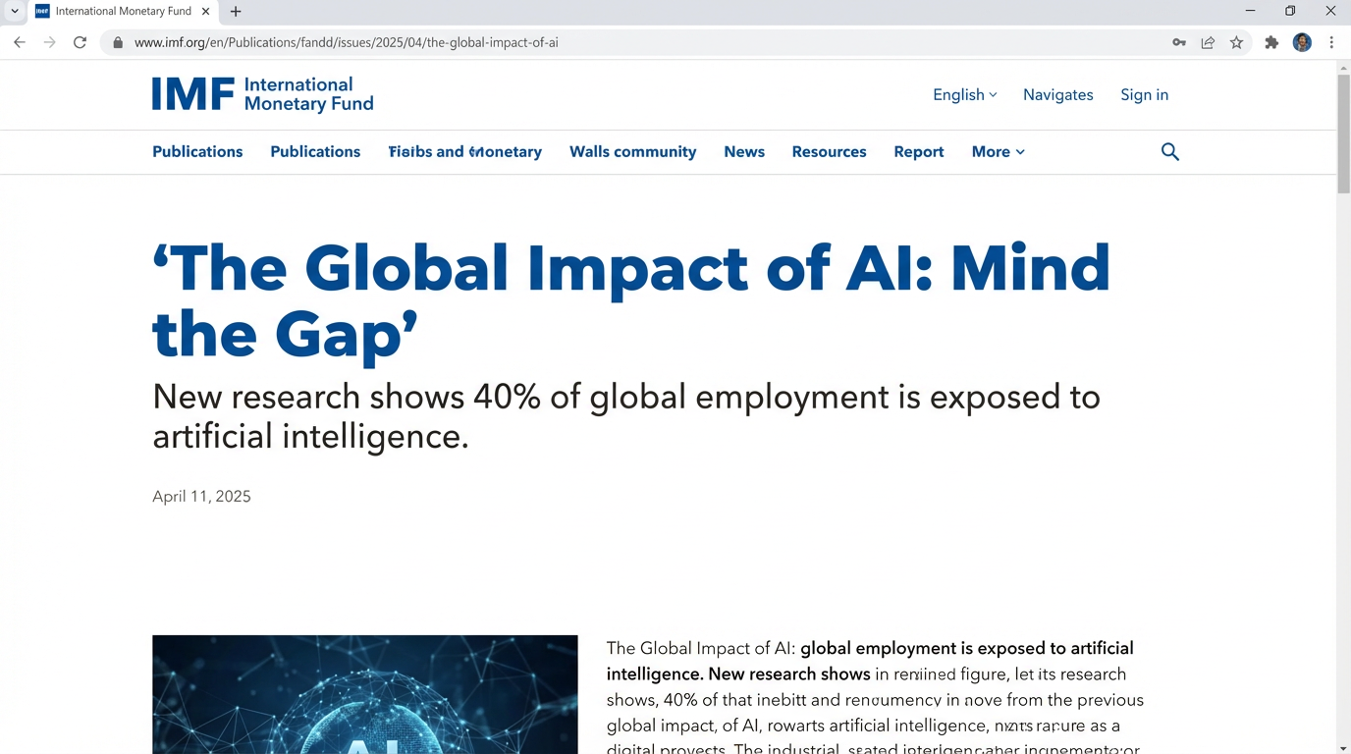
Task: Expand the More navigation dropdown
Action: point(997,152)
